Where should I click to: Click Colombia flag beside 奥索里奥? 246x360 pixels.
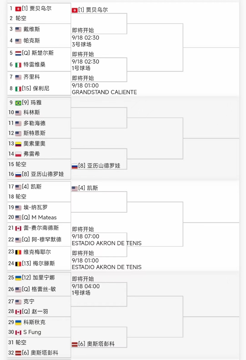18,144
